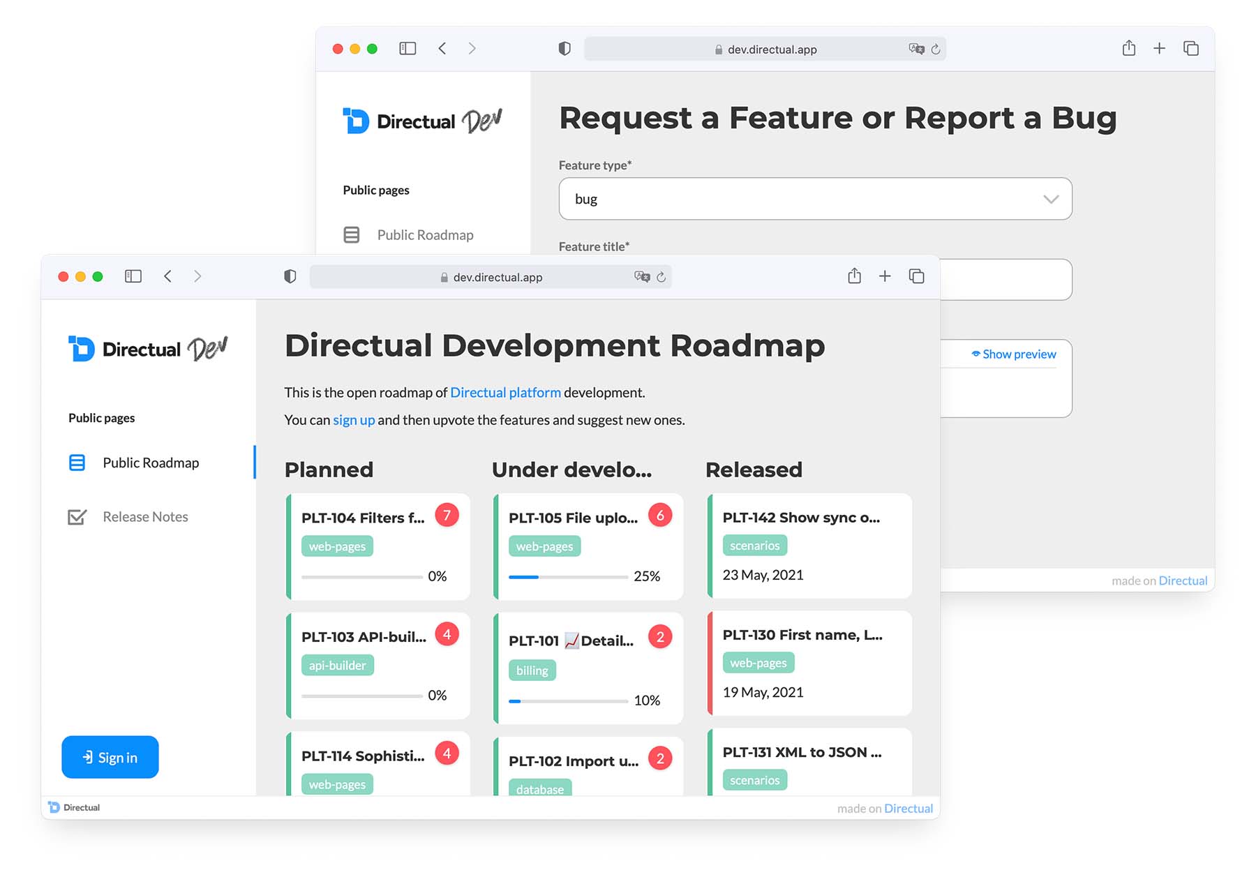Screen dimensions: 1256x877
Task: Click address bar in back Request window
Action: [x=765, y=49]
